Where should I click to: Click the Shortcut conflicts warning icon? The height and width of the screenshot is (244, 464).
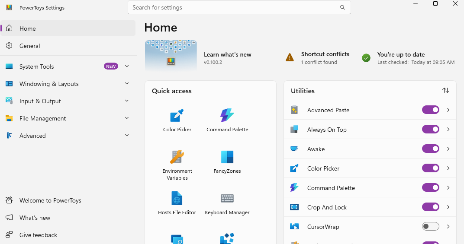point(290,57)
